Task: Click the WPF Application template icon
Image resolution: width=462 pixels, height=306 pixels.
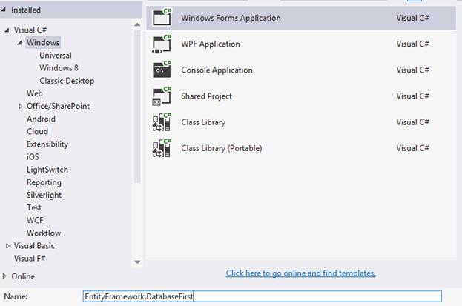Action: click(162, 44)
